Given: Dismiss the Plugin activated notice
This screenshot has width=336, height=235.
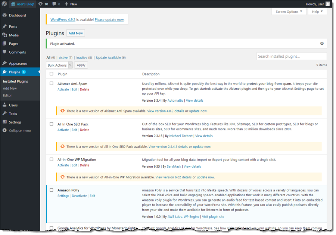Looking at the screenshot, I should coord(322,44).
